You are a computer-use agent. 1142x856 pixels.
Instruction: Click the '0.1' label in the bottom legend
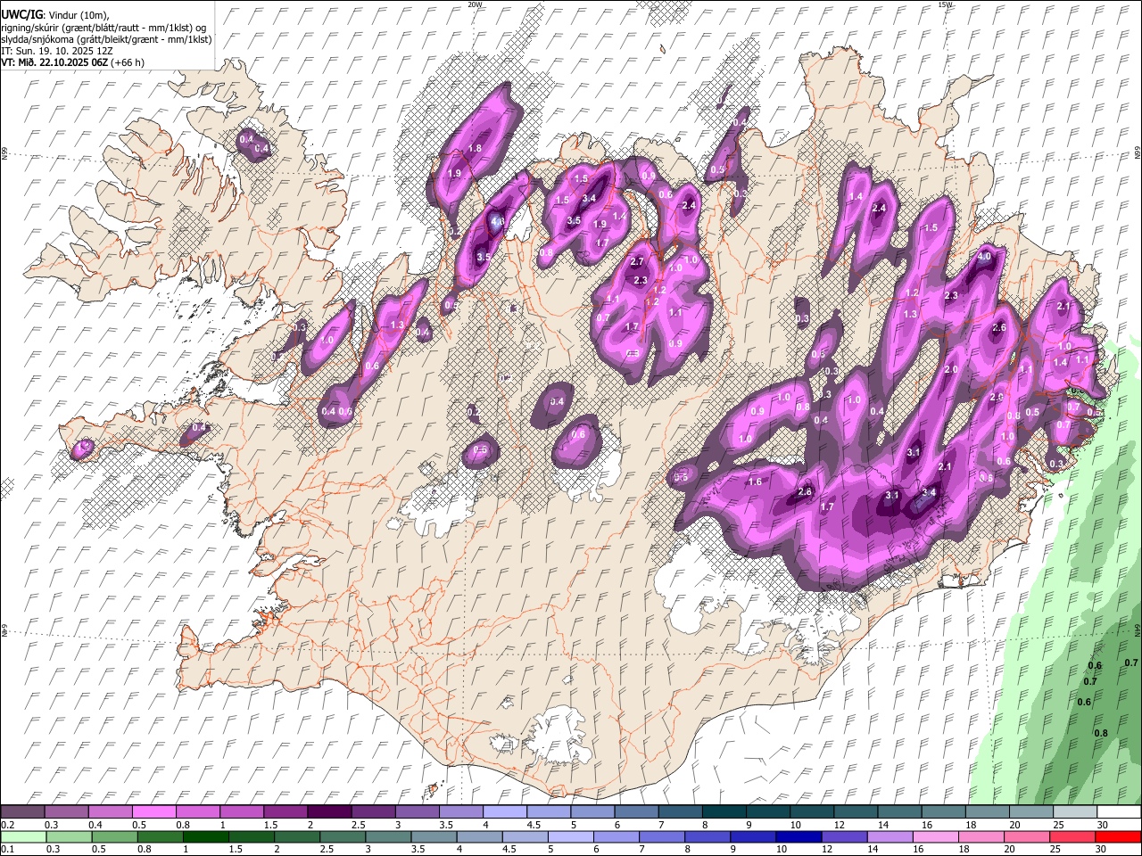[8, 850]
